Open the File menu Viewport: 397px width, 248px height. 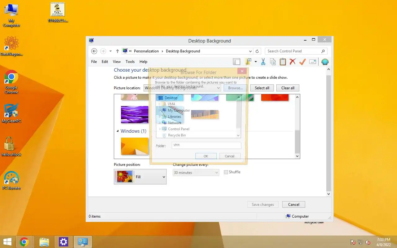coord(94,62)
